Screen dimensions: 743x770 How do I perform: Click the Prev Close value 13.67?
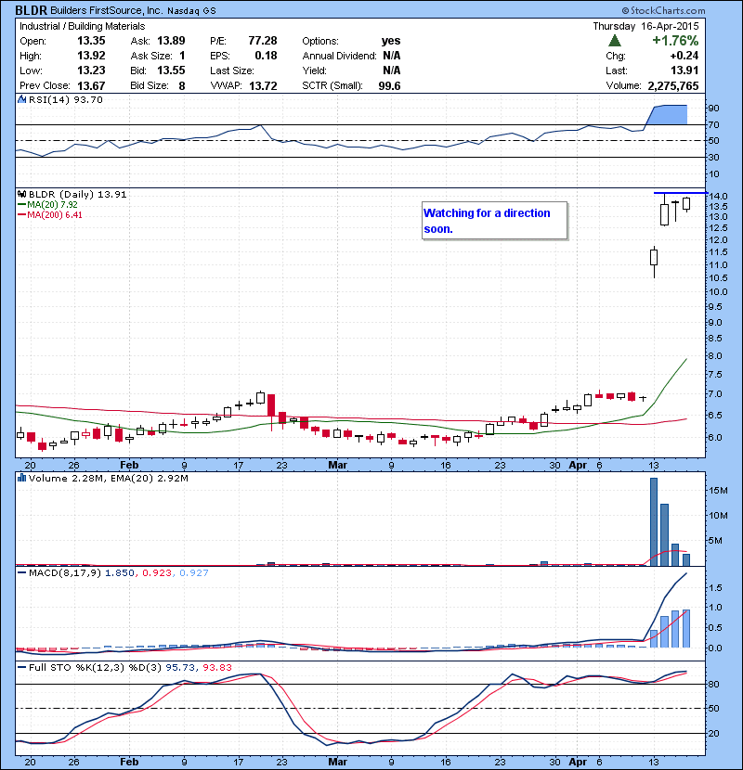[91, 85]
